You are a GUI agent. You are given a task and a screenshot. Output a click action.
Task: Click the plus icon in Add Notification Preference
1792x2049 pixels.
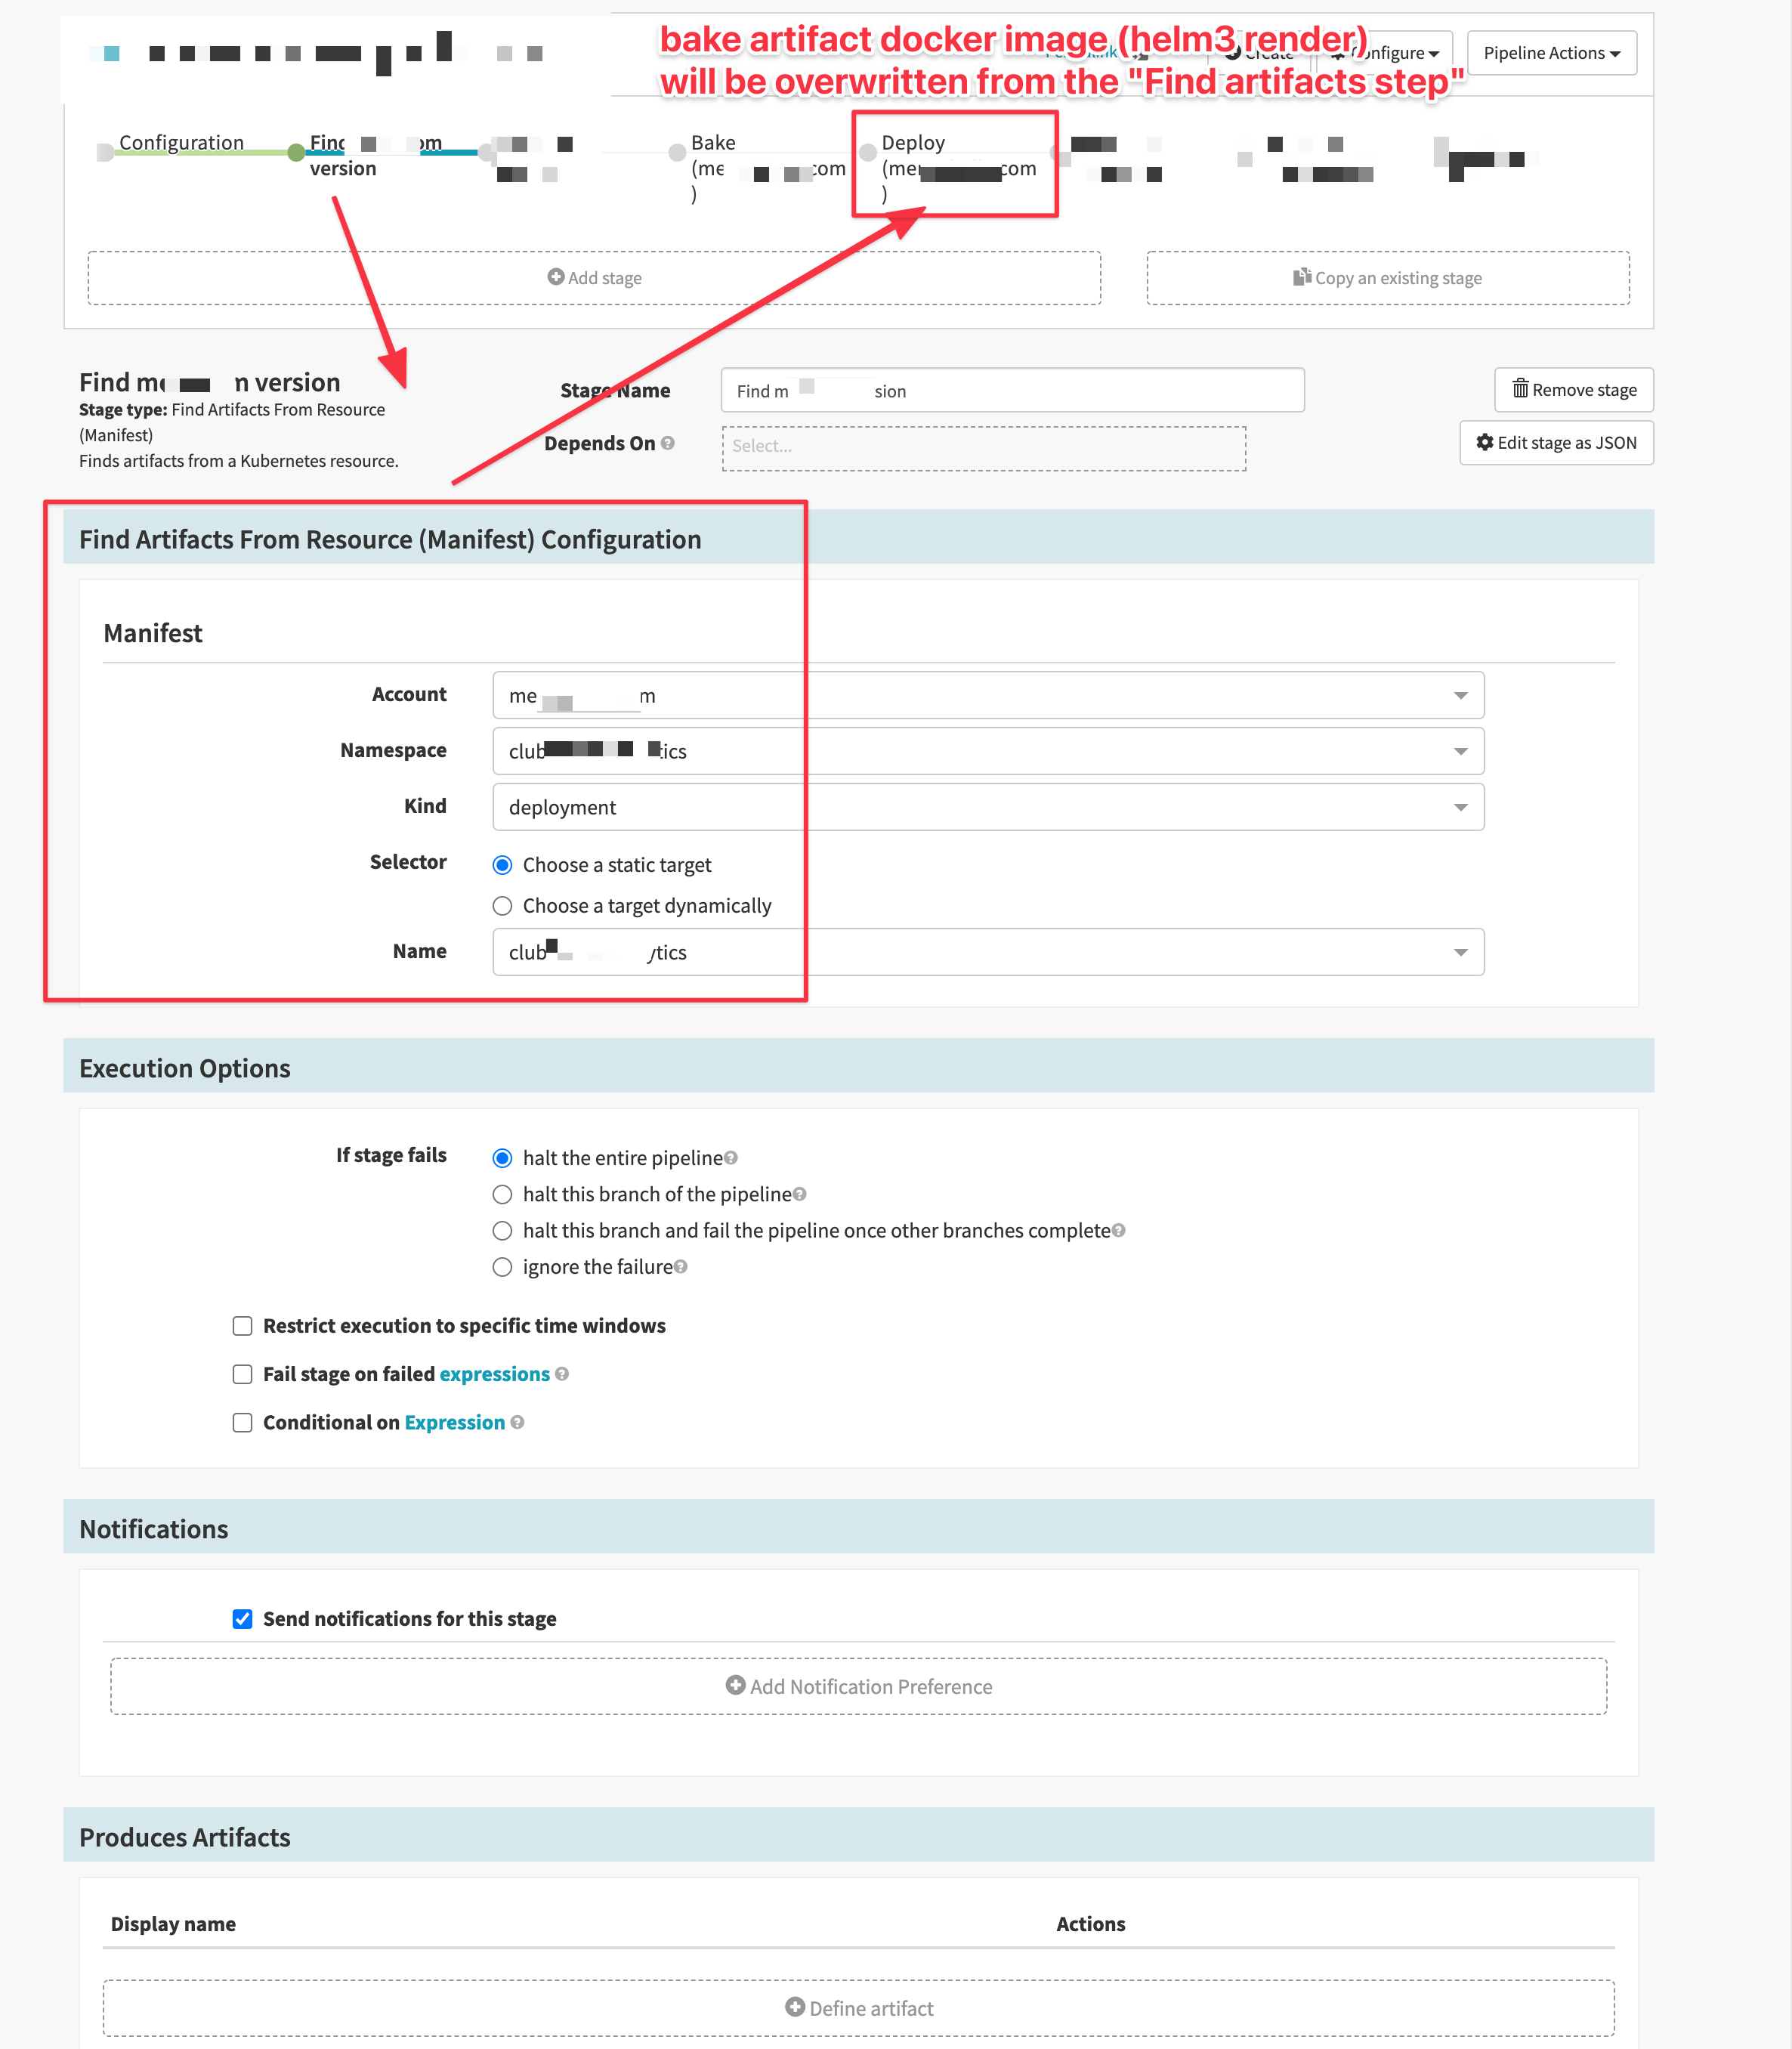tap(735, 1685)
